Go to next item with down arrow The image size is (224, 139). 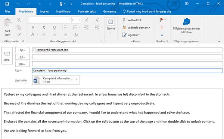(x=50, y=4)
